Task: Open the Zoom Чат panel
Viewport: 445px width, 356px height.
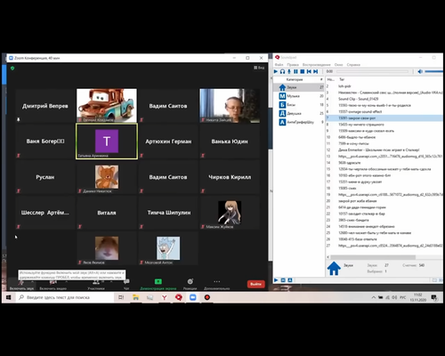Action: 126,284
